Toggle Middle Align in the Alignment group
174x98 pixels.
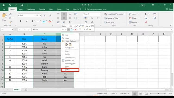click(x=64, y=14)
